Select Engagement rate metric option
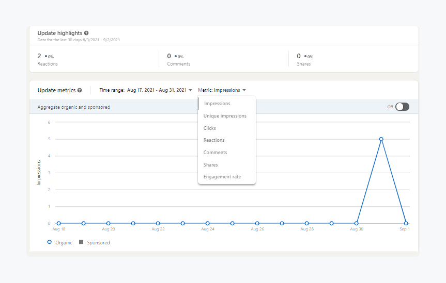This screenshot has width=446, height=283. [x=222, y=177]
